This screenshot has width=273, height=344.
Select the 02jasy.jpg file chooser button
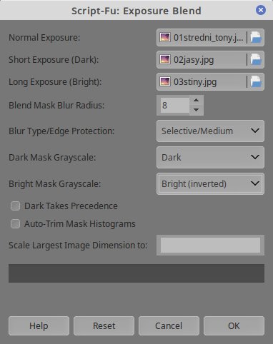click(x=210, y=59)
